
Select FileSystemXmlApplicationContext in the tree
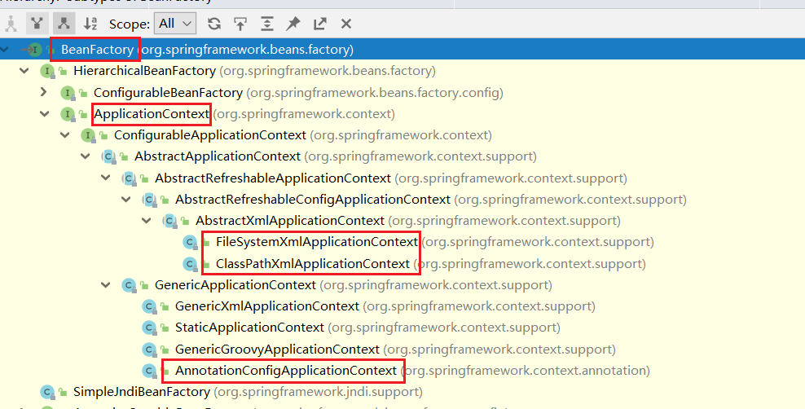click(x=316, y=242)
